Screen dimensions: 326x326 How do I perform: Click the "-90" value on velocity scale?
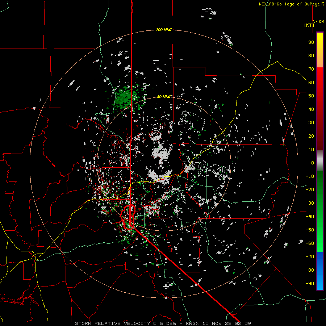point(310,284)
